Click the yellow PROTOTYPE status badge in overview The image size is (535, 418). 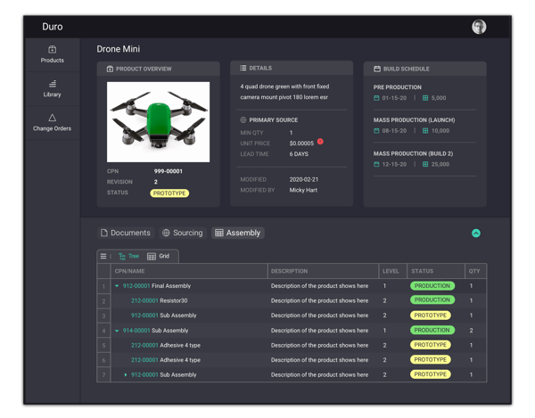click(x=169, y=193)
